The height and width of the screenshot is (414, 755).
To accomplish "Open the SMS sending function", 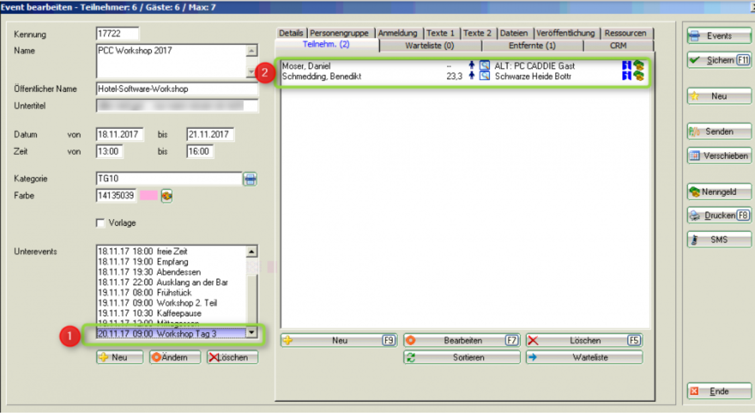I will [x=719, y=240].
